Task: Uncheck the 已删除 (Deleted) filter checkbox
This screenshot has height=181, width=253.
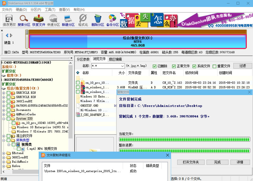Action: [155, 66]
